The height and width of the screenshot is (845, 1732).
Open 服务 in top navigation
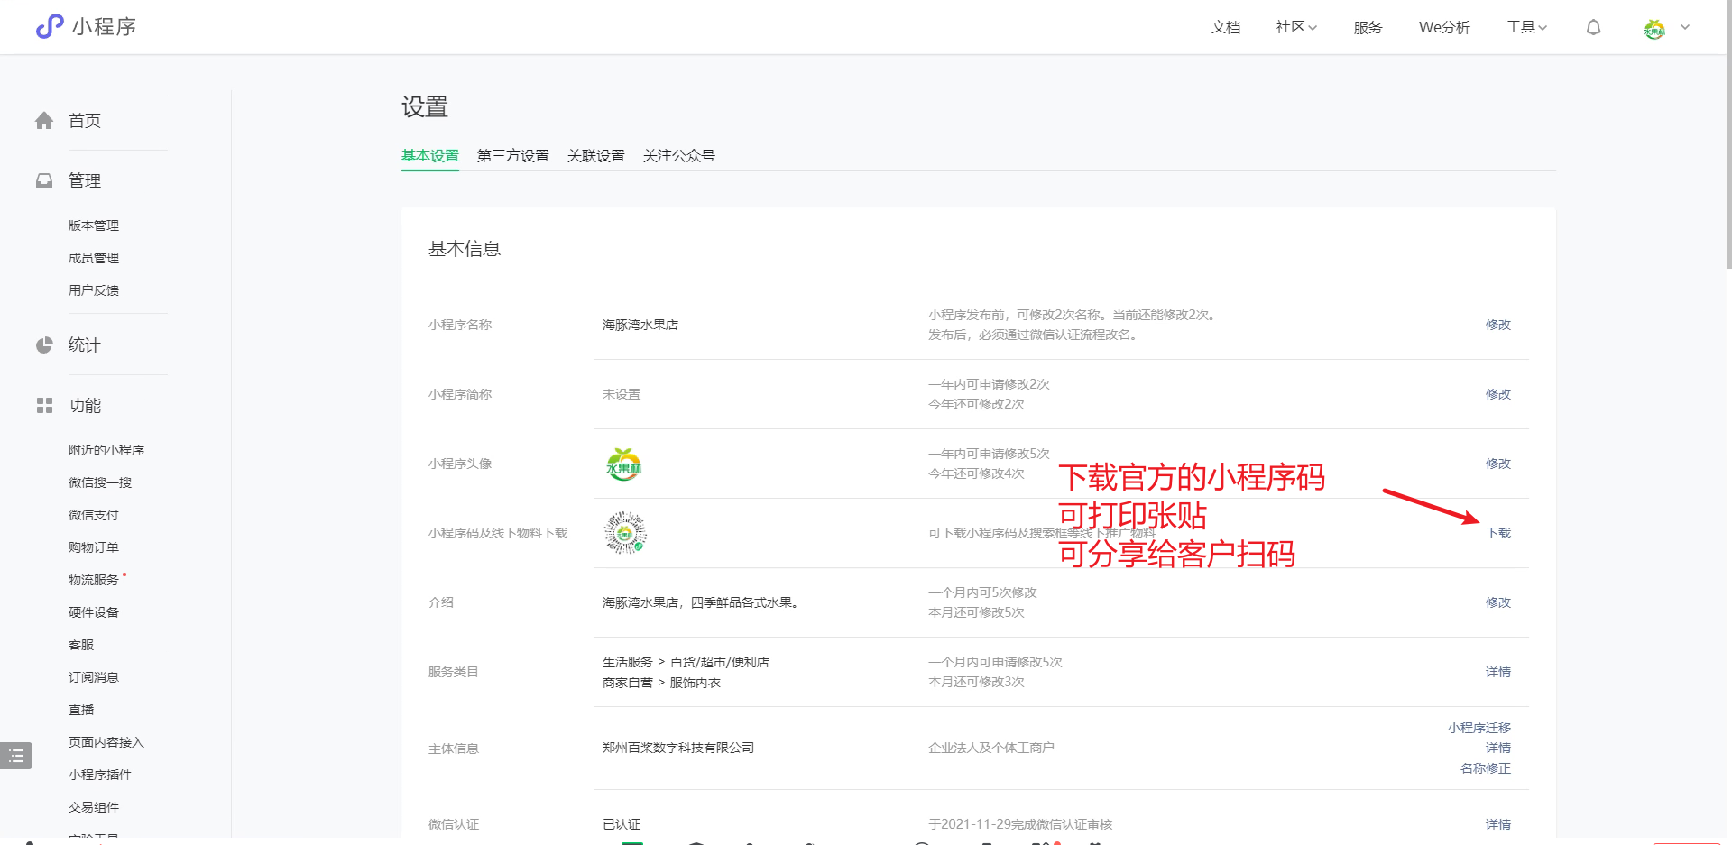coord(1368,27)
